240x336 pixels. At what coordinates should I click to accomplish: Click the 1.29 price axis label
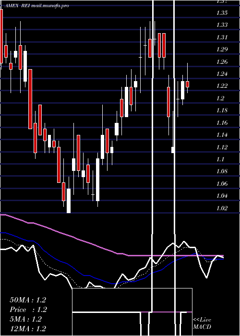click(222, 49)
